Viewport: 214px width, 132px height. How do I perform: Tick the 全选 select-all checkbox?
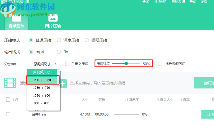coord(8,99)
